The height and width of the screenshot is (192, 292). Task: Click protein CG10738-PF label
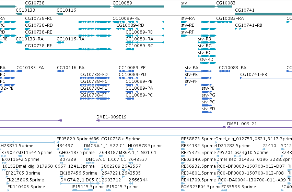tap(93, 95)
